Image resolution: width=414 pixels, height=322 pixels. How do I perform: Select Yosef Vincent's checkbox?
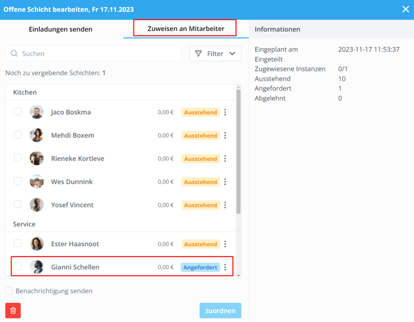click(18, 204)
